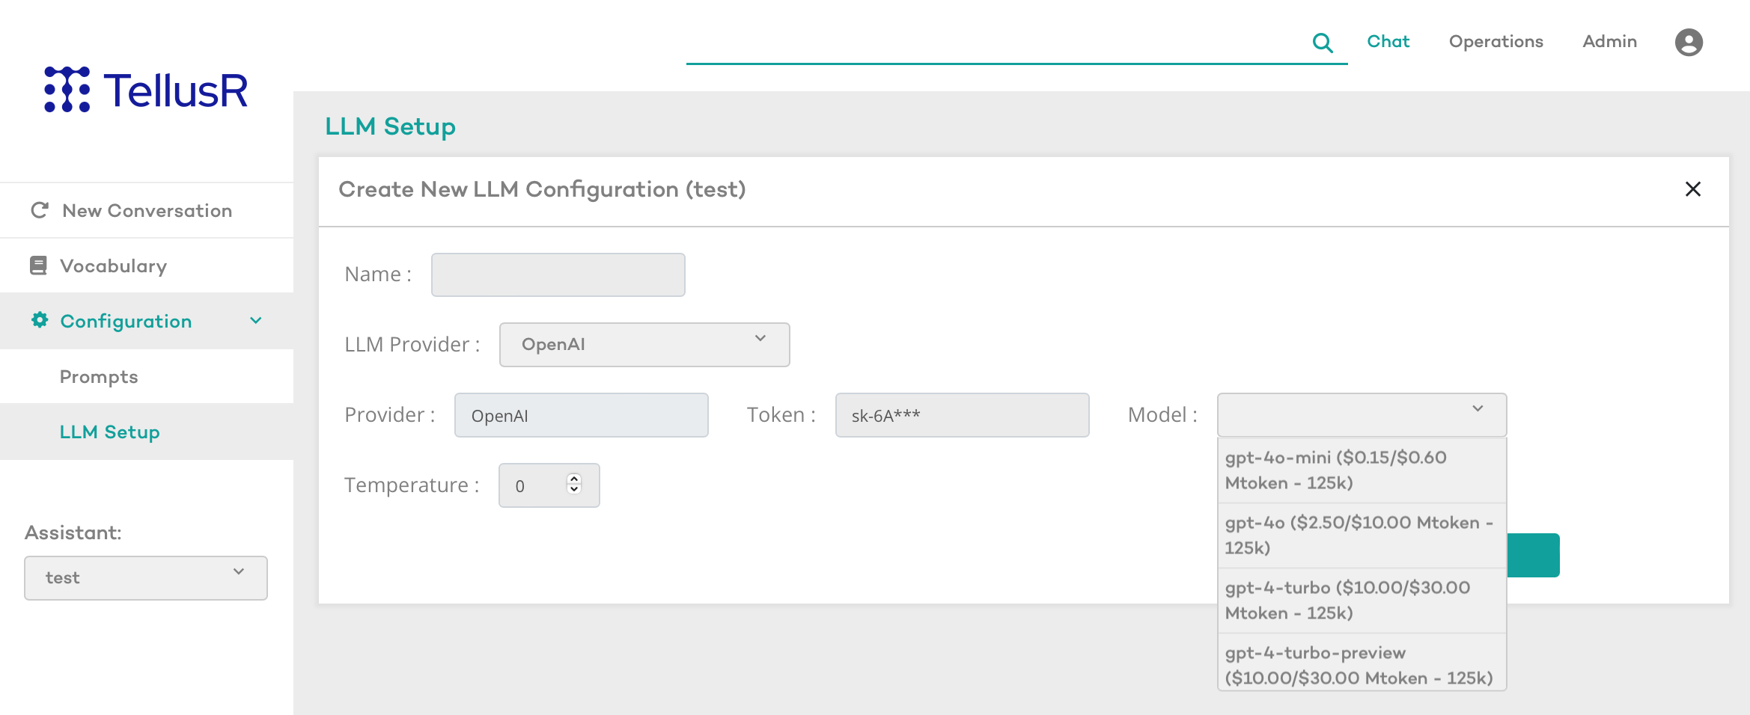Click the New Conversation refresh icon
Screen dimensions: 1750x715
click(40, 210)
